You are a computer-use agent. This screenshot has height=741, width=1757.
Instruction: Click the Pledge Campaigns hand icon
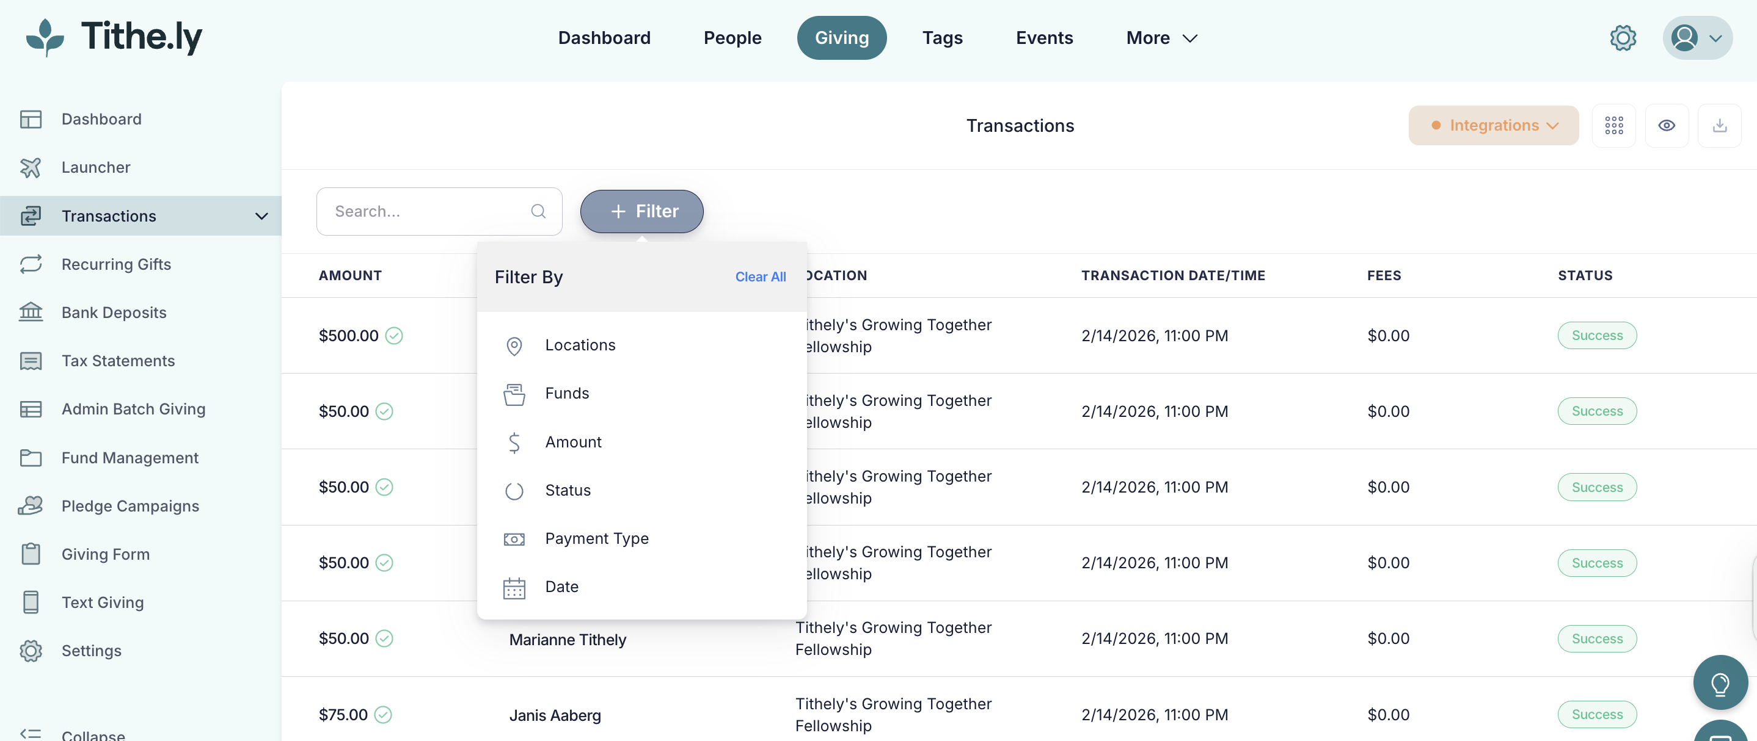point(31,506)
